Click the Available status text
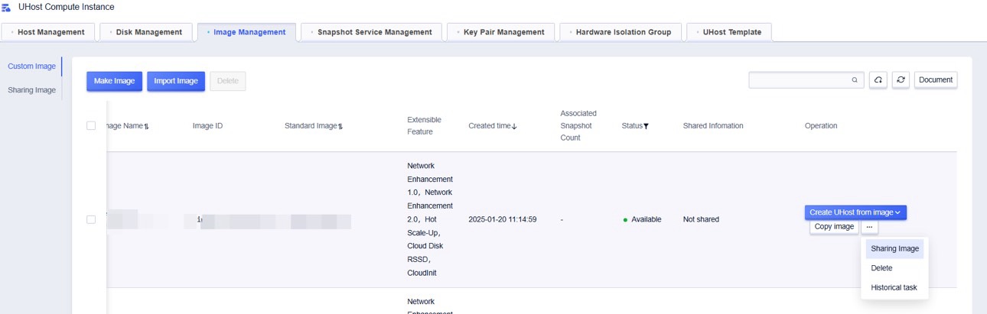987x314 pixels. pyautogui.click(x=646, y=219)
